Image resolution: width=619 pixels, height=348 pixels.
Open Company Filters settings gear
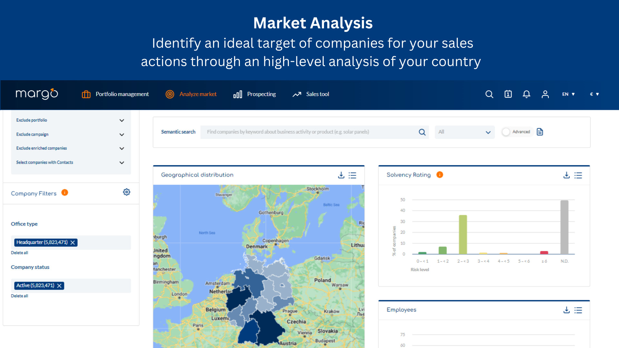point(126,192)
